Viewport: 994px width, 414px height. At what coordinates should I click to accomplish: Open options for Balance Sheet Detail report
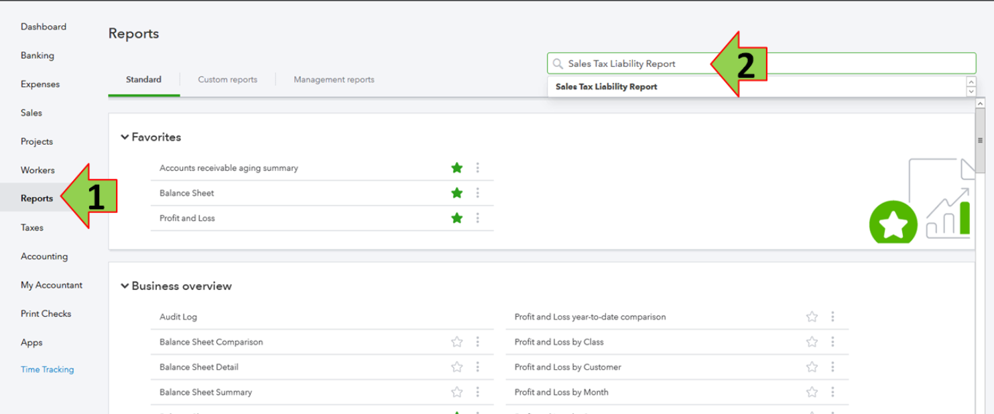pyautogui.click(x=478, y=367)
